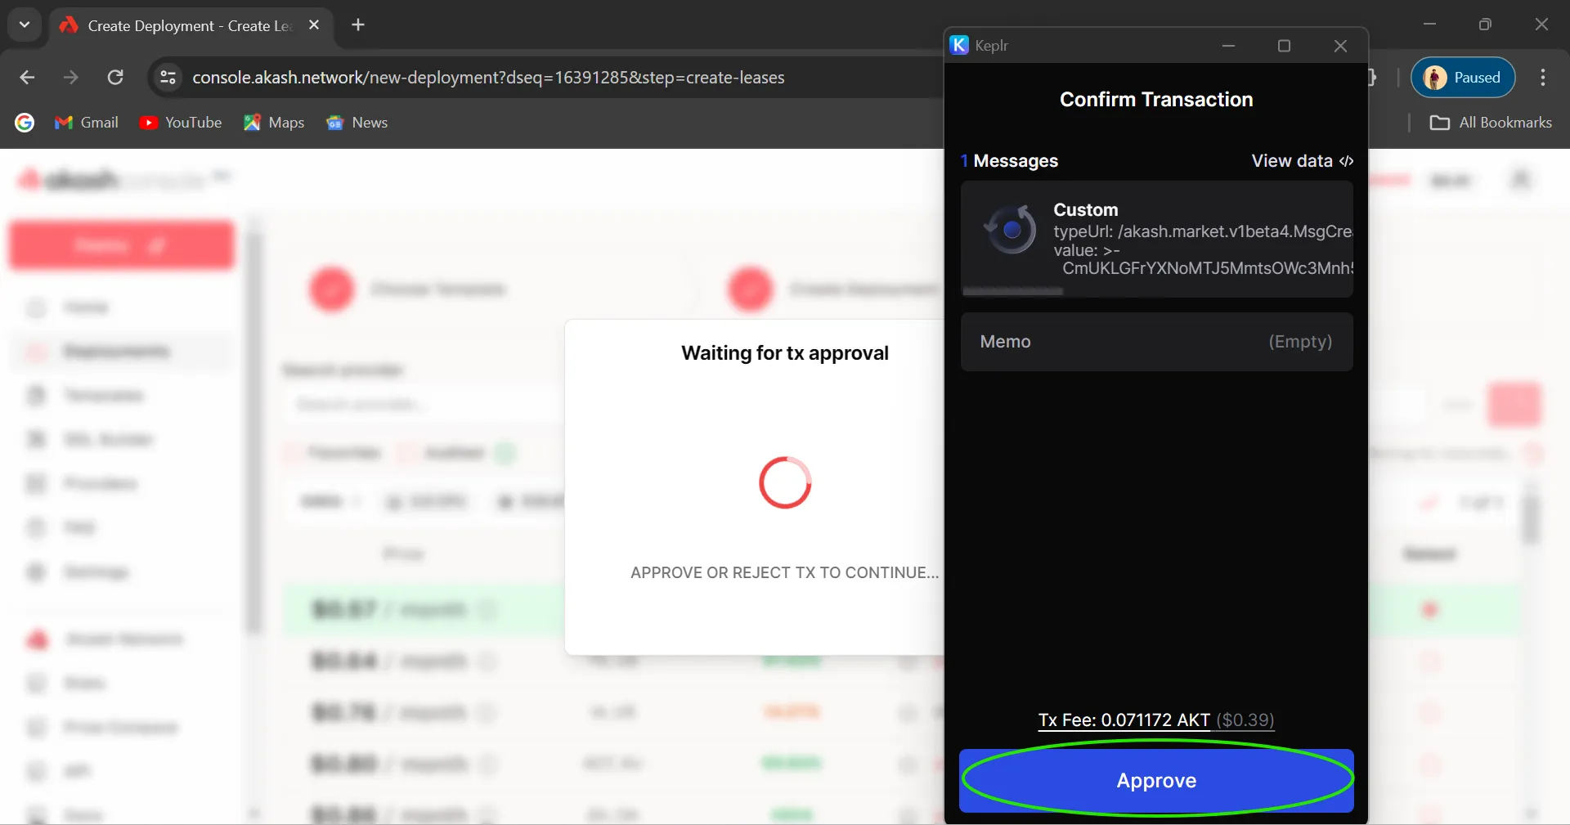Open YouTube bookmark
1570x825 pixels.
181,123
